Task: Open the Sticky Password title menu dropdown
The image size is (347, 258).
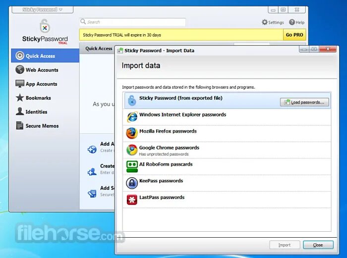Action: click(x=42, y=10)
